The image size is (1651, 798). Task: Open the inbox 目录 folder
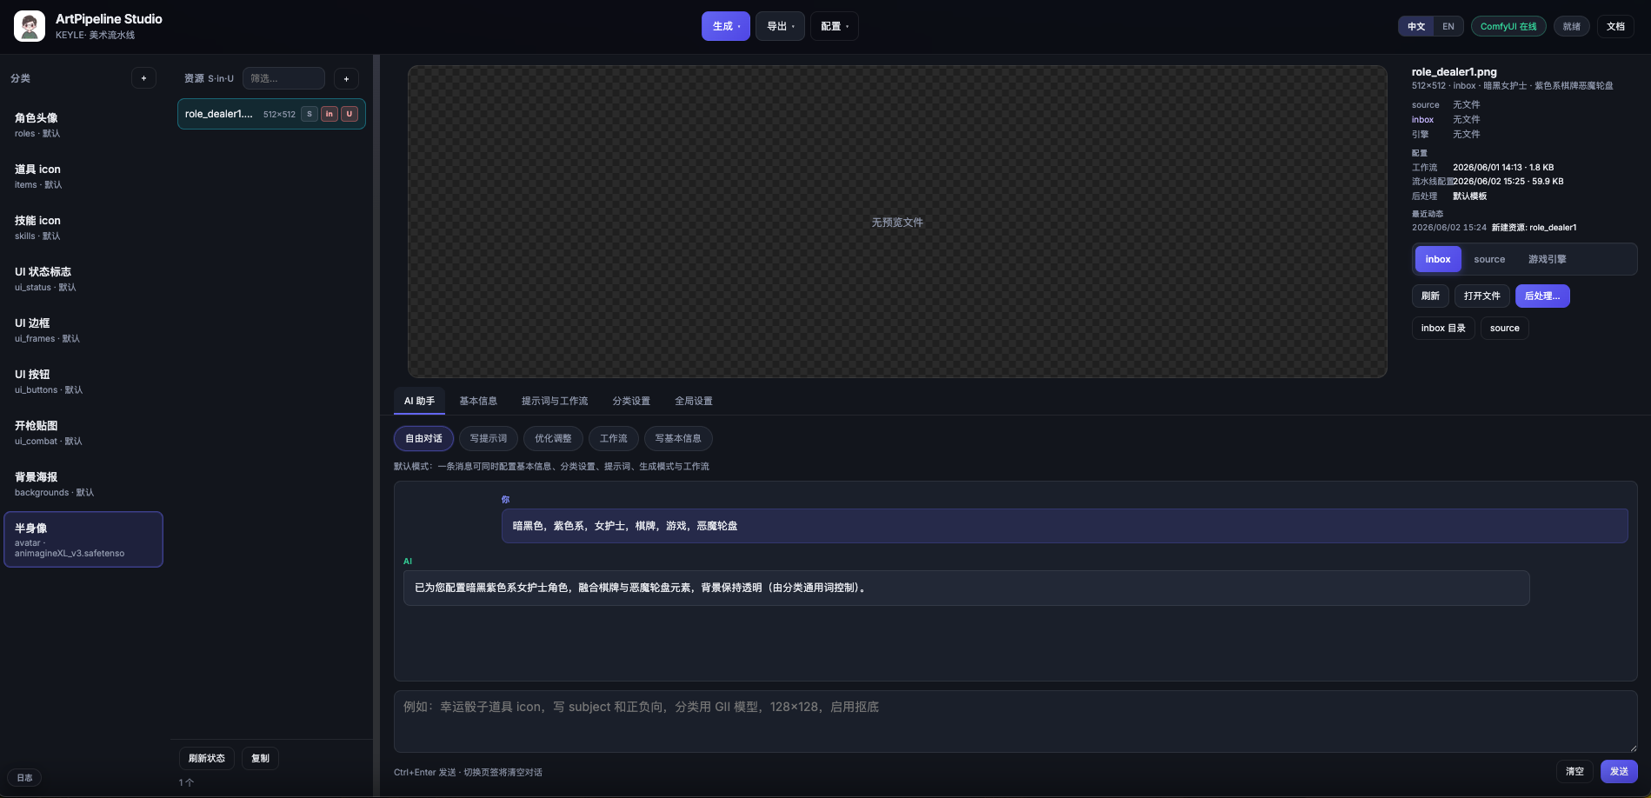pyautogui.click(x=1443, y=328)
